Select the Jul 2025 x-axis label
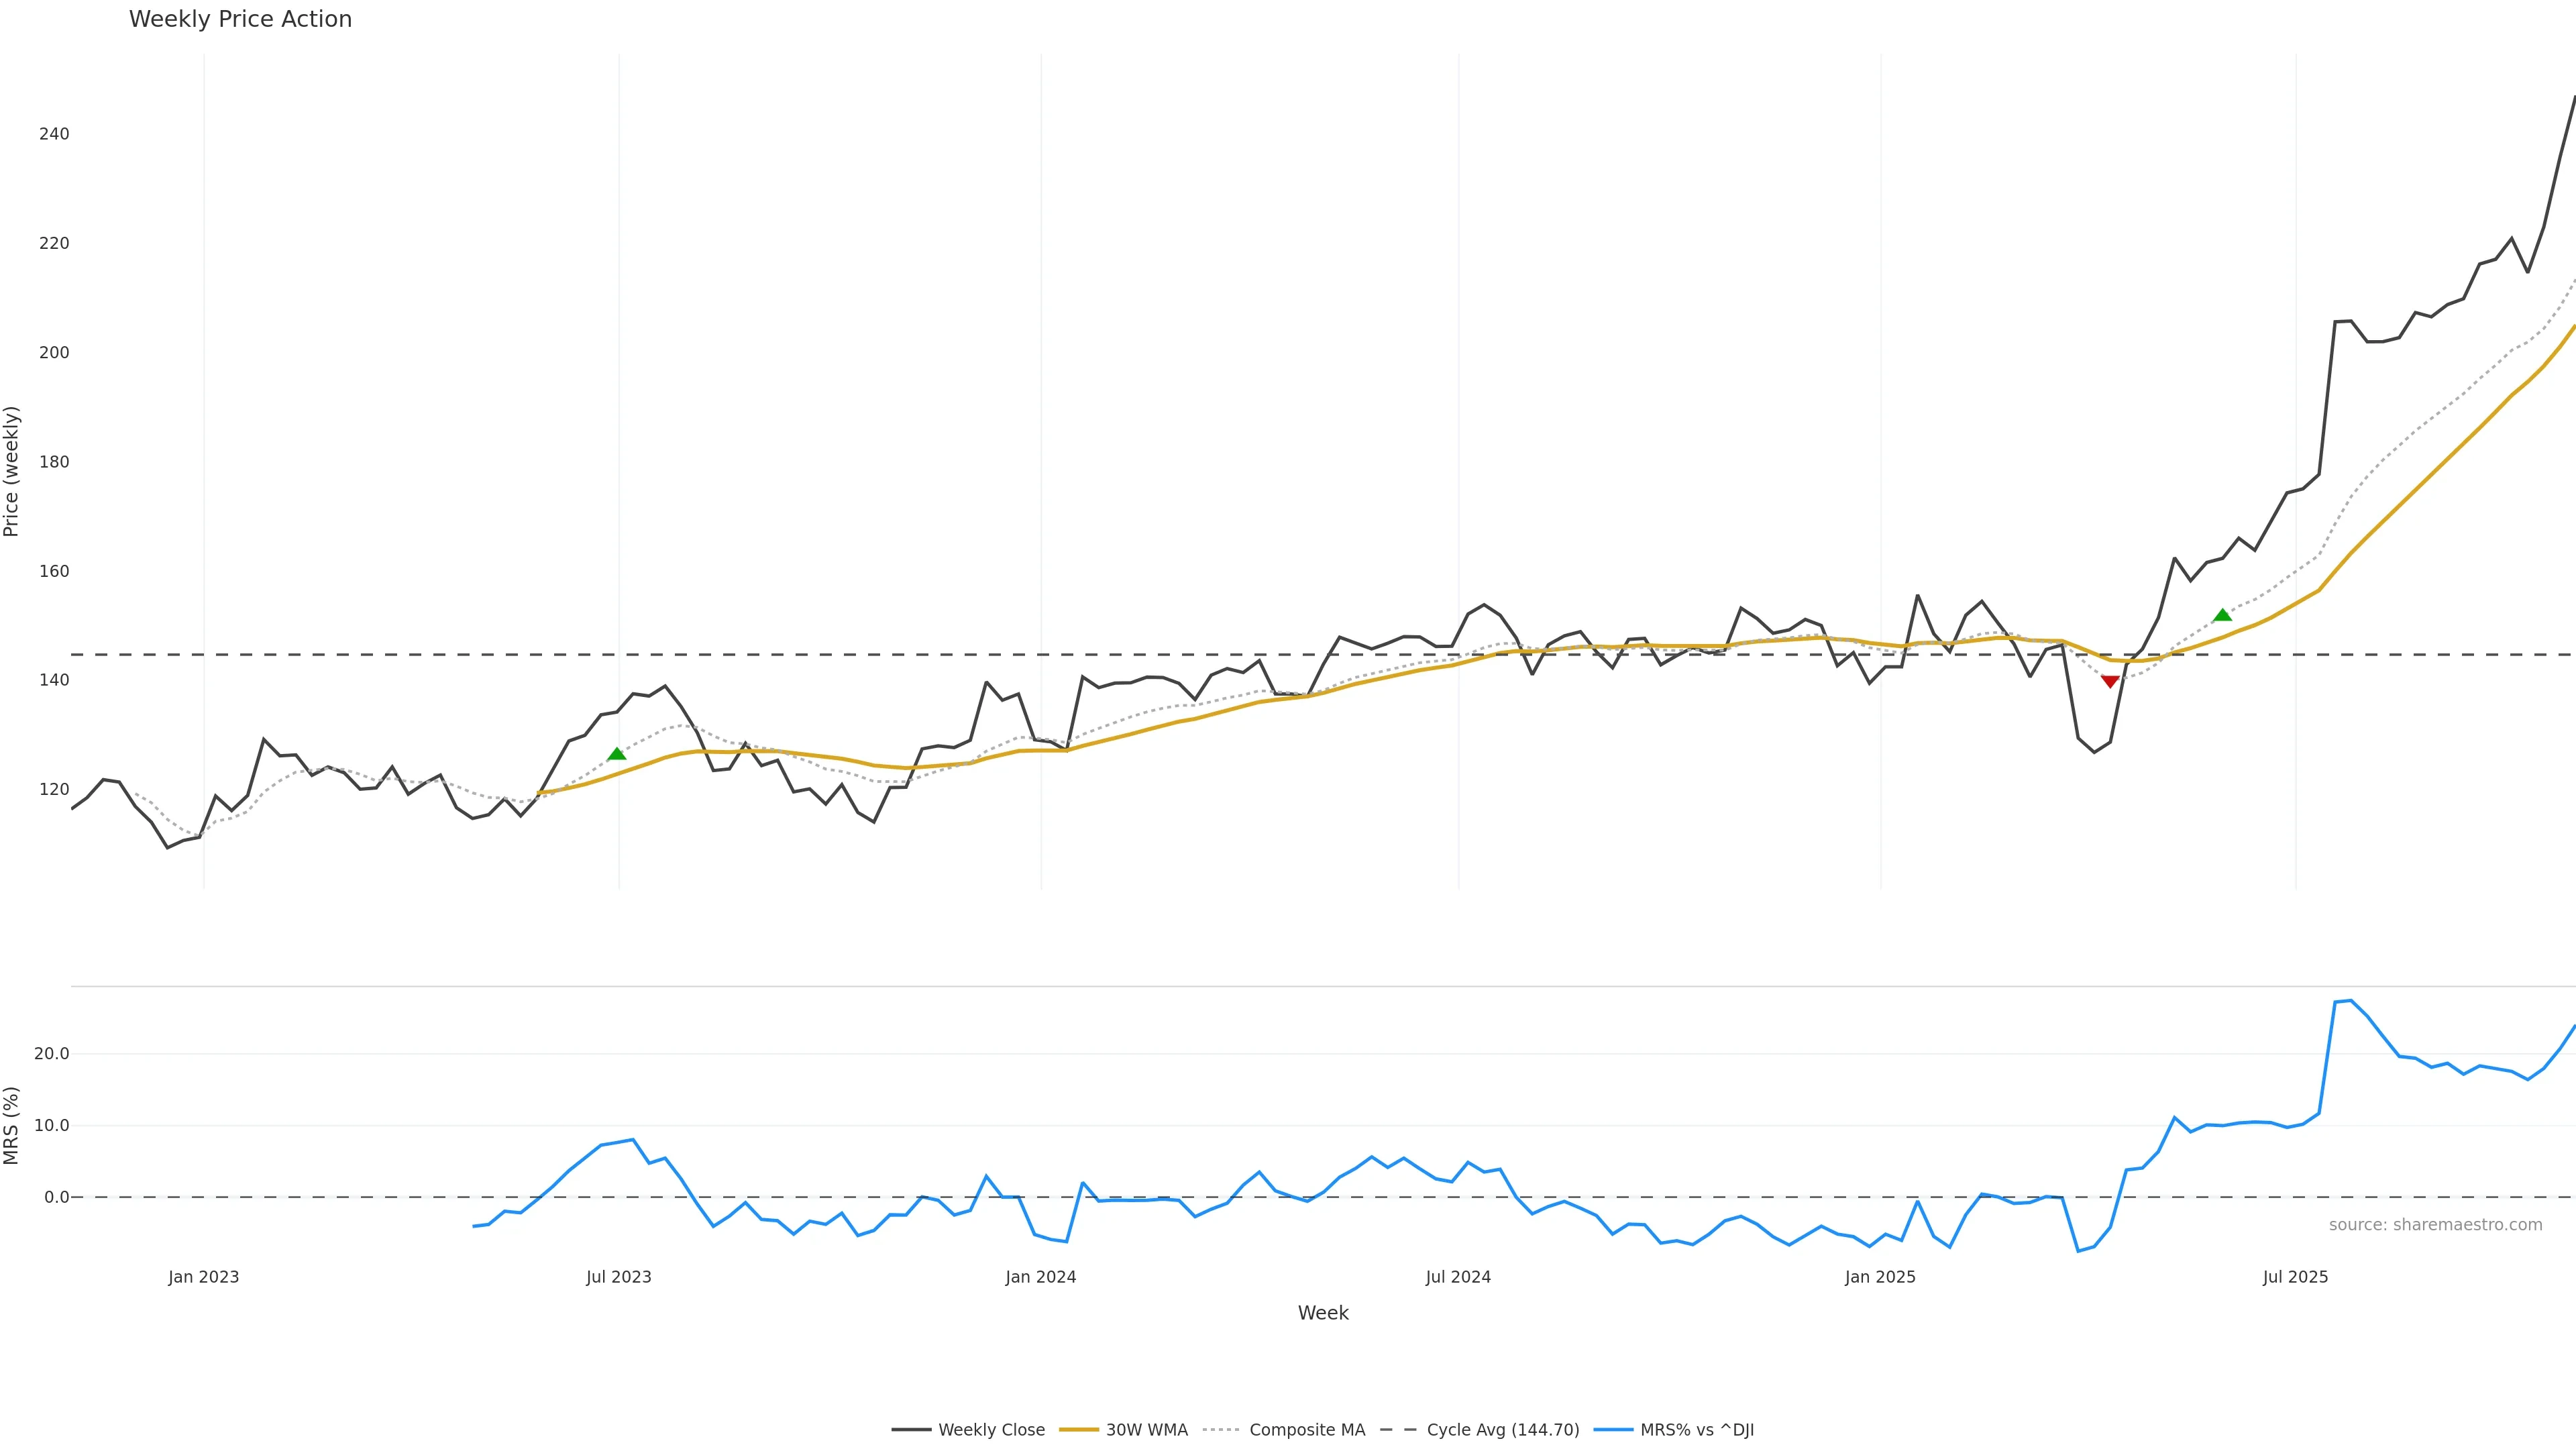 pos(2295,1277)
